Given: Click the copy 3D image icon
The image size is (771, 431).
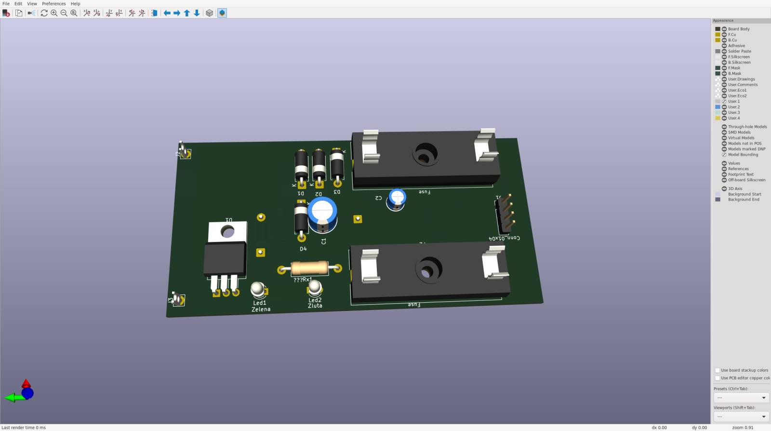Looking at the screenshot, I should point(19,13).
